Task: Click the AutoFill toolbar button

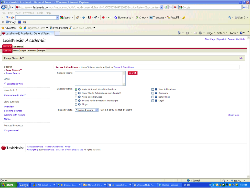Action: [173, 18]
